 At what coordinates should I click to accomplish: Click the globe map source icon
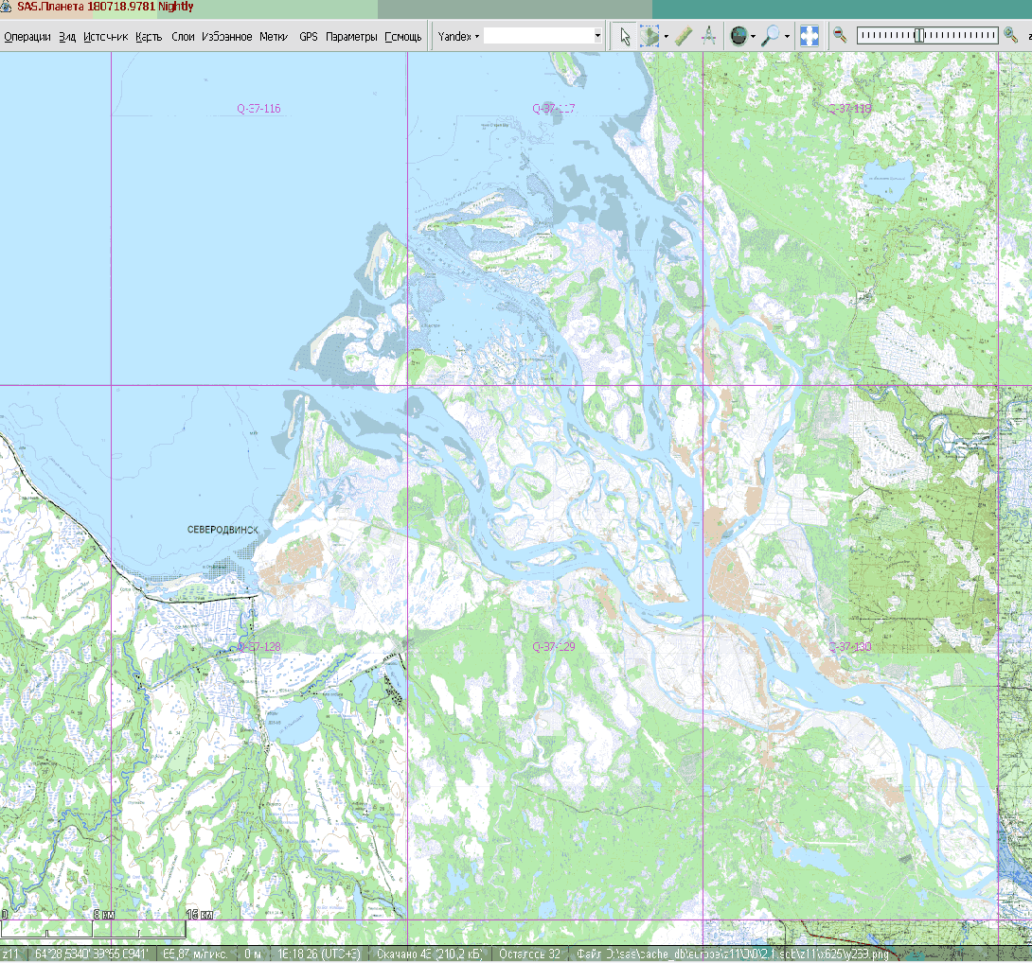pos(738,36)
